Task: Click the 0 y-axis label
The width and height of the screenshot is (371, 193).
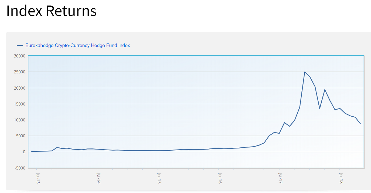Action: (24, 152)
